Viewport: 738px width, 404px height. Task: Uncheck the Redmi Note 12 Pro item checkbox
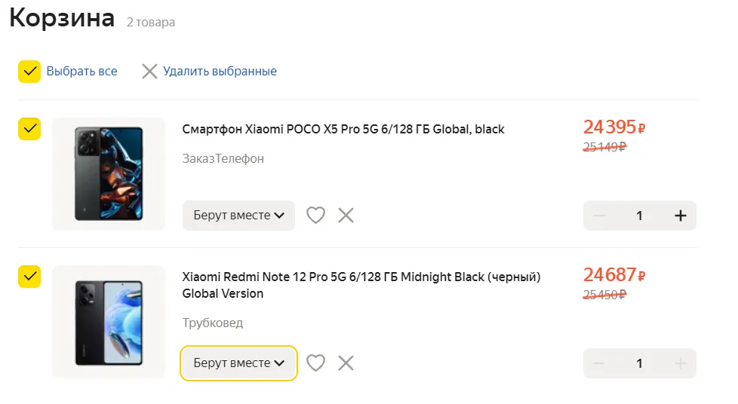pos(29,277)
